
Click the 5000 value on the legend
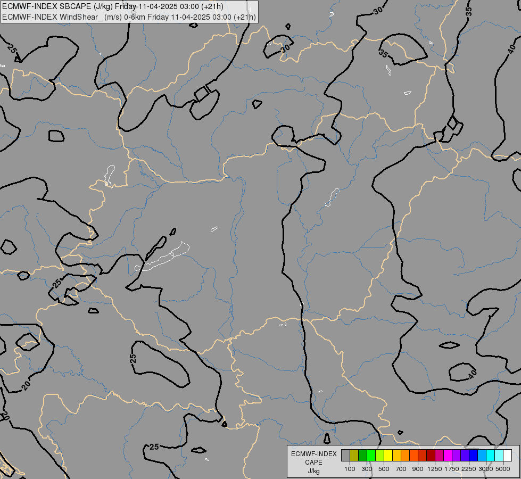(503, 469)
